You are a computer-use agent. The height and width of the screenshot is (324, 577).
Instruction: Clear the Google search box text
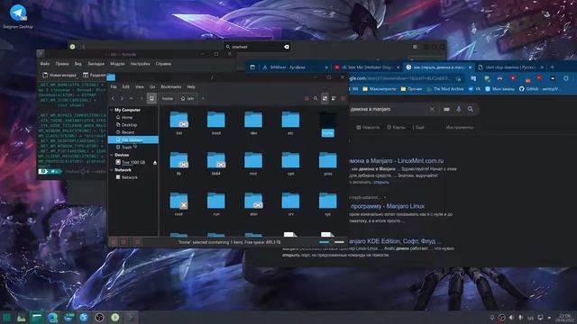point(432,109)
